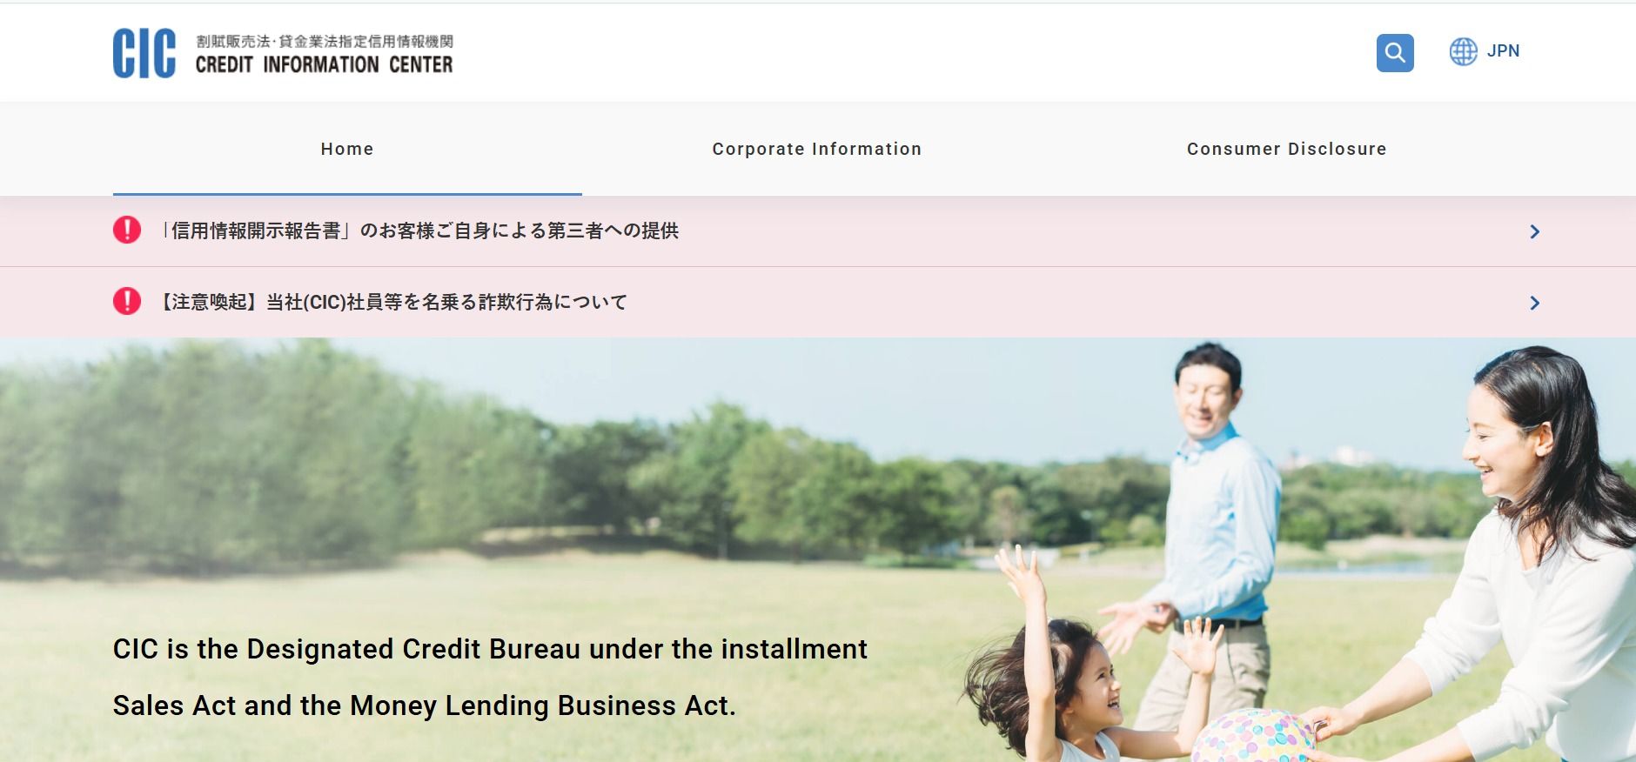The width and height of the screenshot is (1636, 762).
Task: Open 信用情報開示報告書 third-party provision notice
Action: (x=419, y=231)
